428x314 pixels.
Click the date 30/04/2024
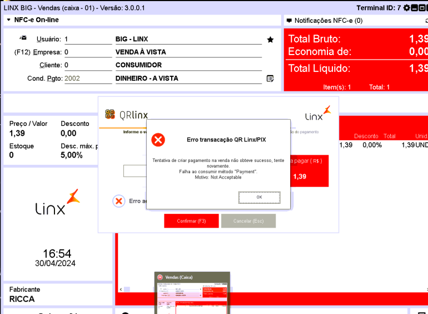click(x=55, y=263)
